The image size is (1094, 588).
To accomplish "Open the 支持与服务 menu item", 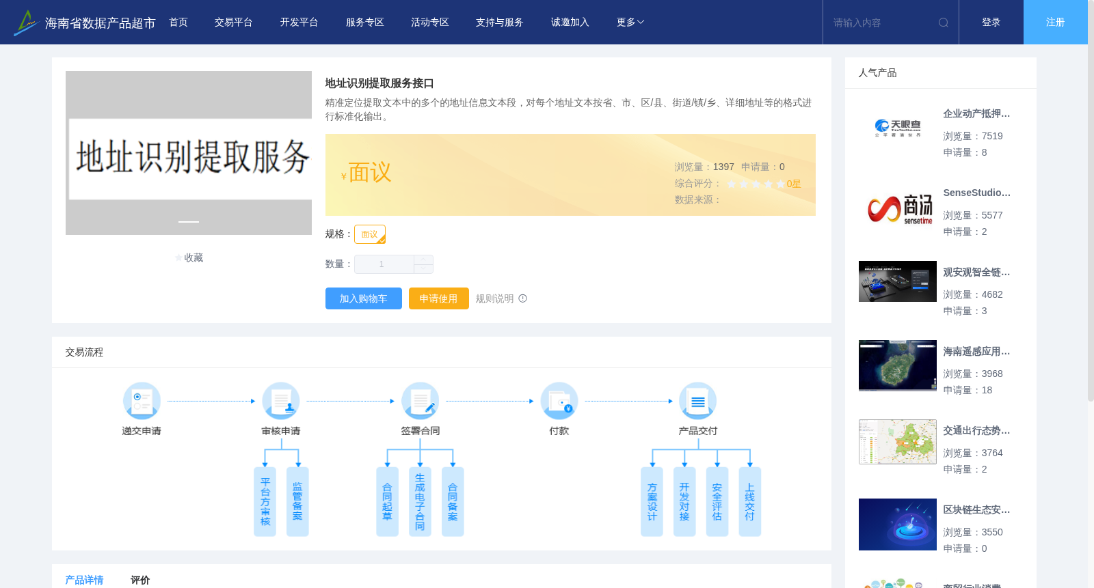I will [500, 23].
